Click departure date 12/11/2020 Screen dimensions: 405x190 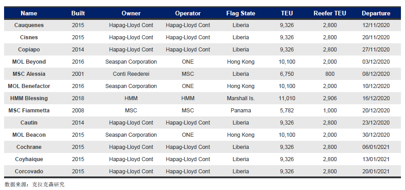376,25
